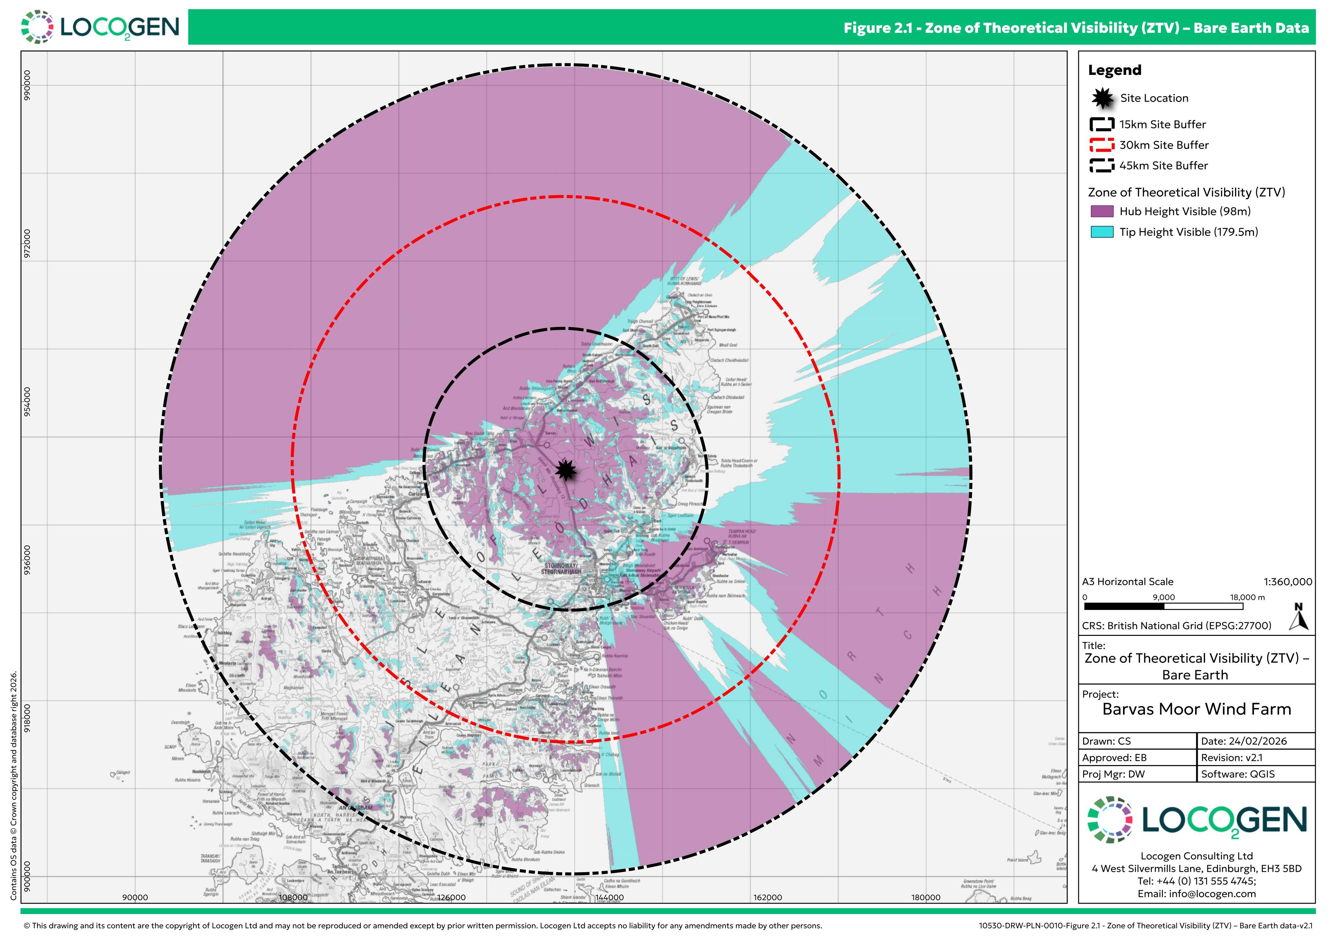Click the '4 West Silvermills Lane' address line
Image resolution: width=1329 pixels, height=940 pixels.
pyautogui.click(x=1196, y=869)
